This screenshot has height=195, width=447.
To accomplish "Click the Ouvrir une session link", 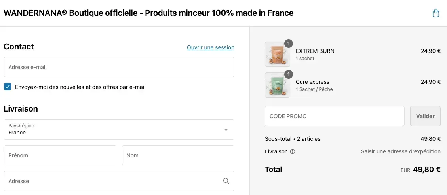I will pyautogui.click(x=211, y=47).
